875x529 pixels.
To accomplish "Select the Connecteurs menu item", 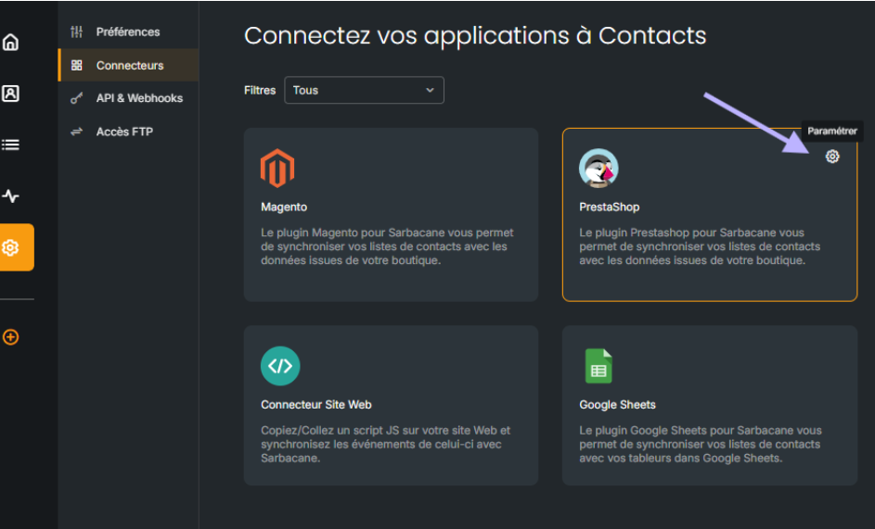I will (x=128, y=65).
